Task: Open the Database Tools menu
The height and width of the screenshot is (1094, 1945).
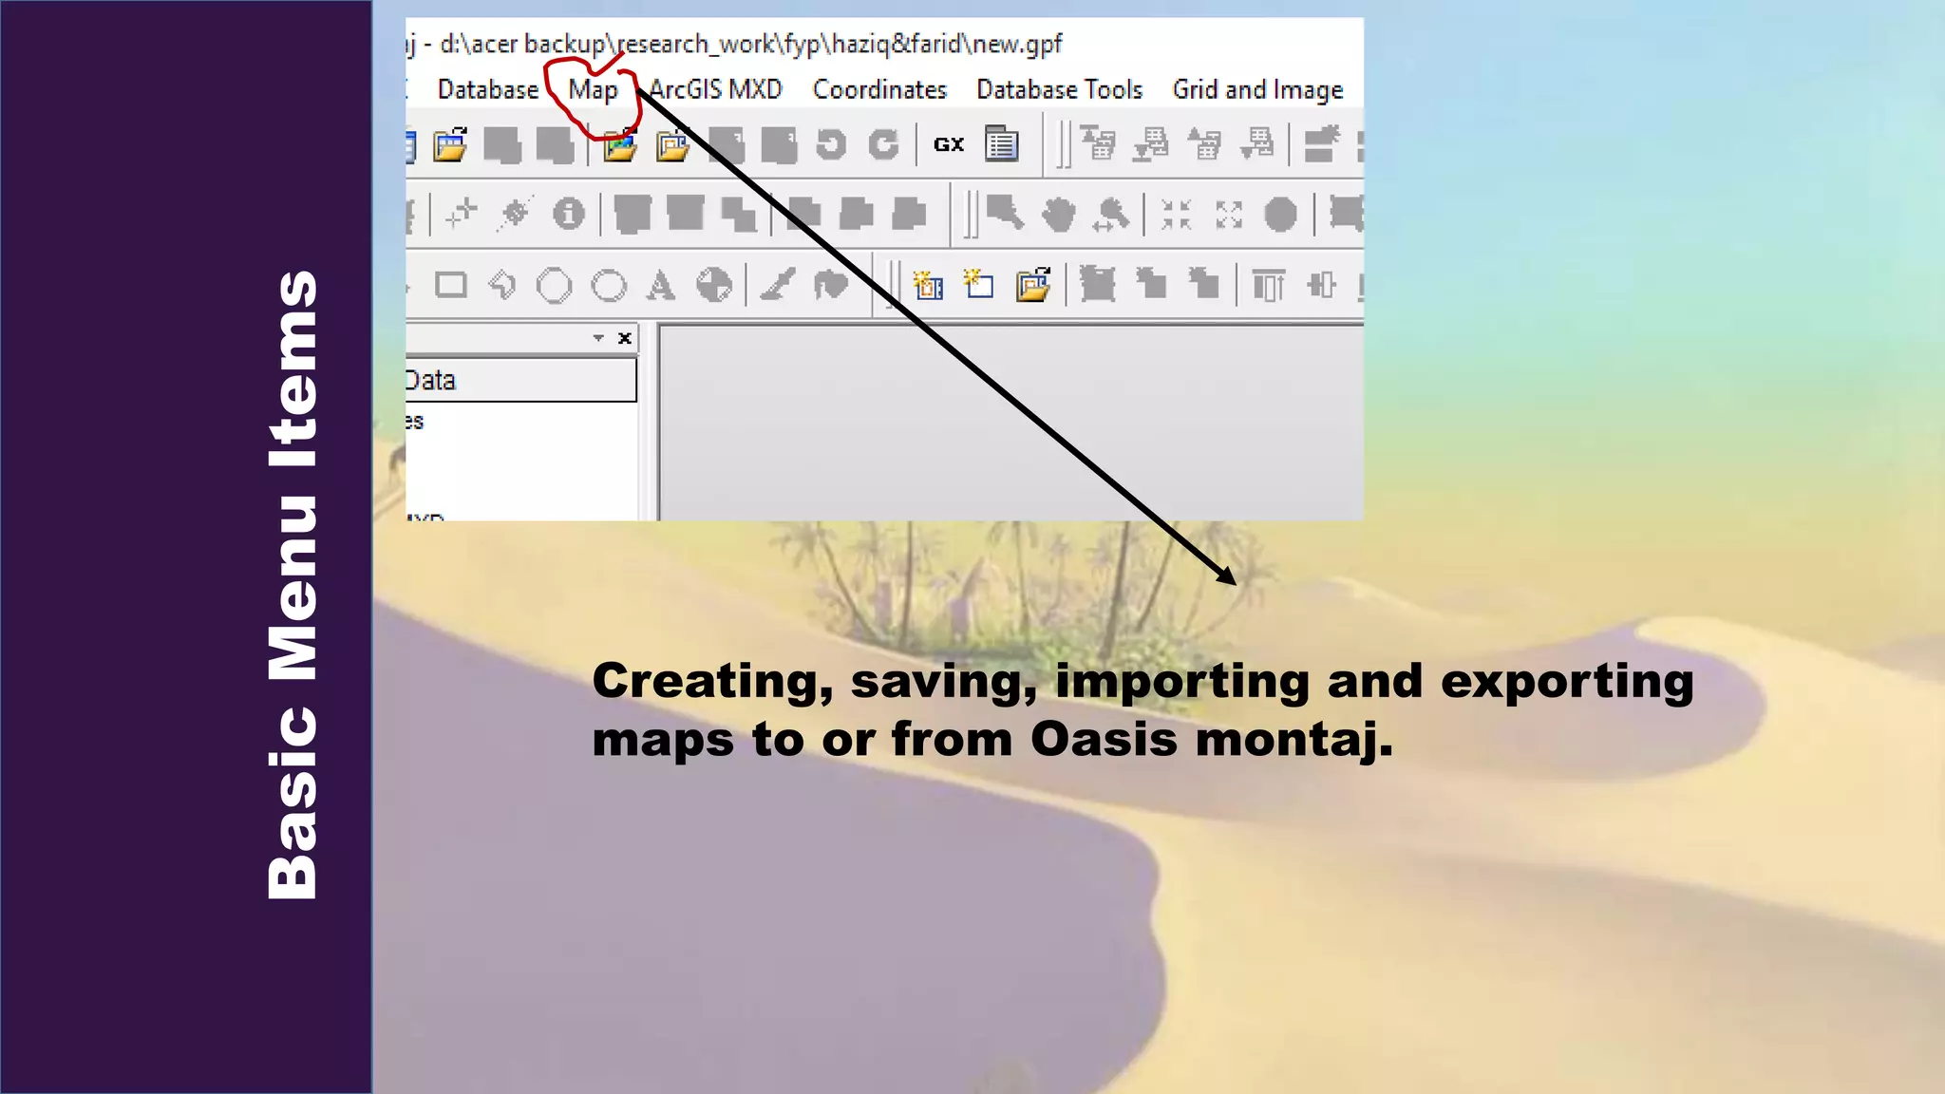Action: click(1059, 90)
